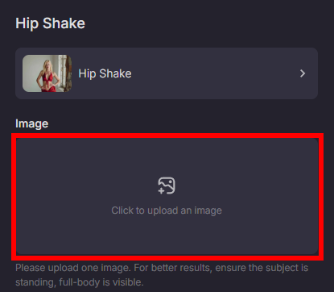
Task: Click the Image section label
Action: [32, 123]
